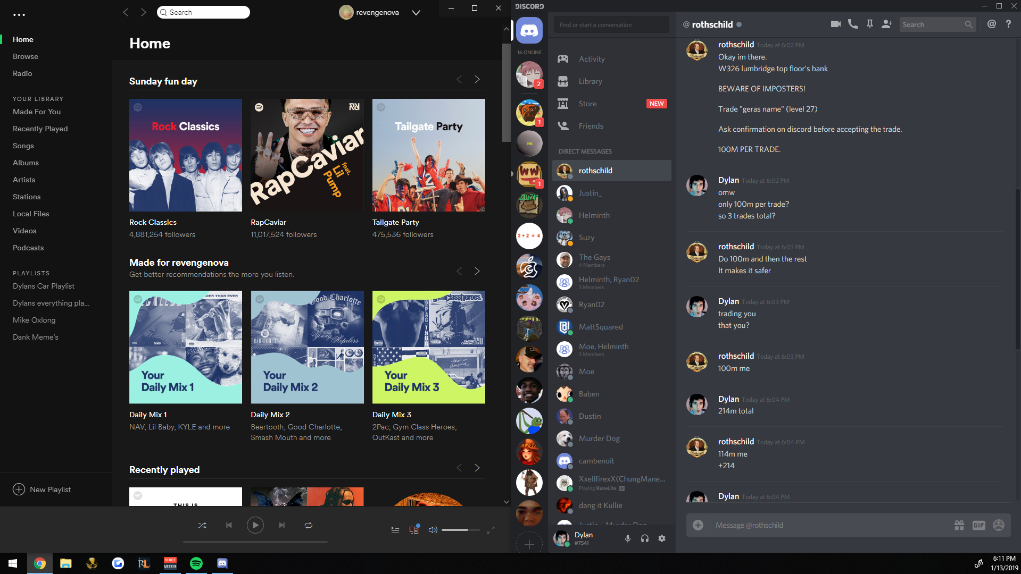The width and height of the screenshot is (1021, 574).
Task: Open Discord Store tab
Action: (x=611, y=104)
